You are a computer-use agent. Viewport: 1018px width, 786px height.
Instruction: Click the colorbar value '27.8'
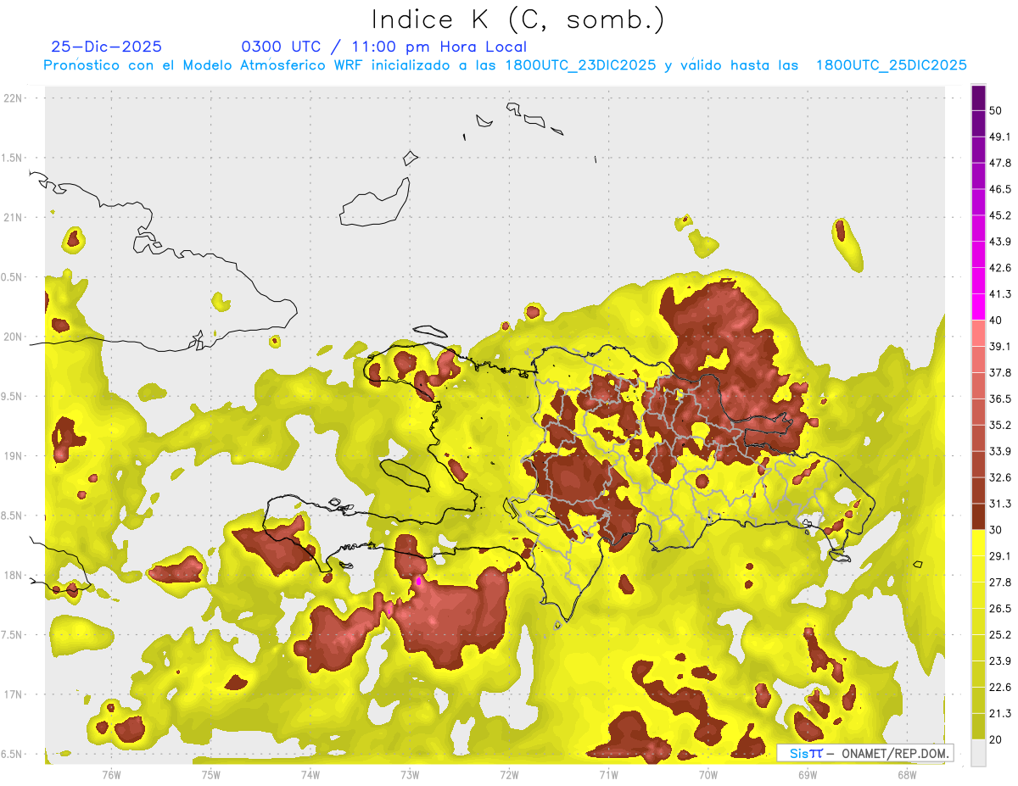pyautogui.click(x=999, y=583)
